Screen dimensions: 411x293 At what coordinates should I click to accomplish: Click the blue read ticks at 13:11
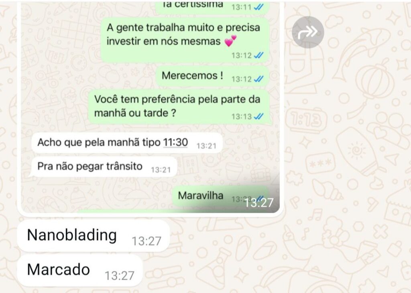(259, 7)
